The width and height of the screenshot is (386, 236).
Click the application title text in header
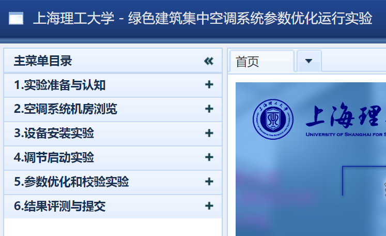pos(203,19)
